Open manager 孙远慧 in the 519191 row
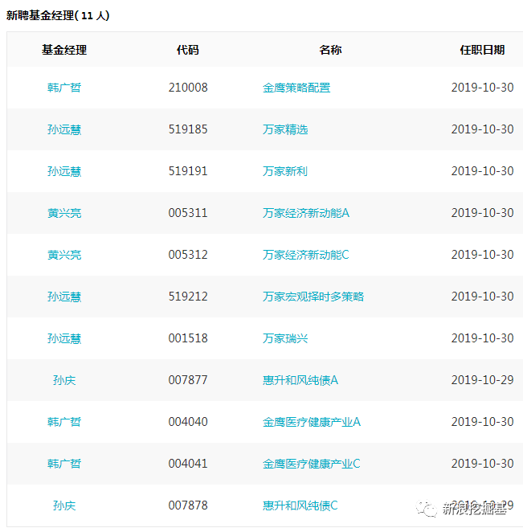 64,171
